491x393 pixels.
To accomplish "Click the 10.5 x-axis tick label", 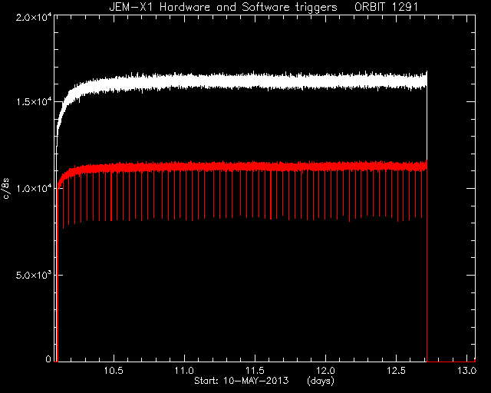I will tap(114, 371).
